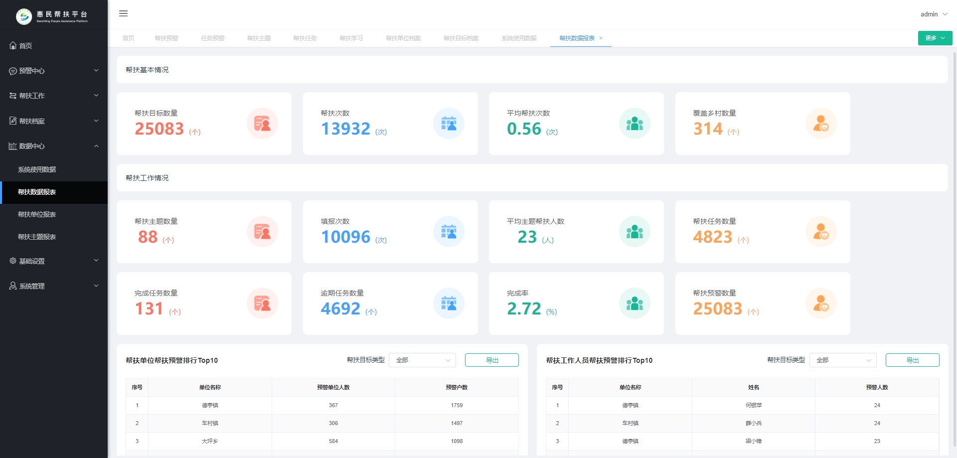Click the 4692 逾期任务数量 value

[340, 308]
